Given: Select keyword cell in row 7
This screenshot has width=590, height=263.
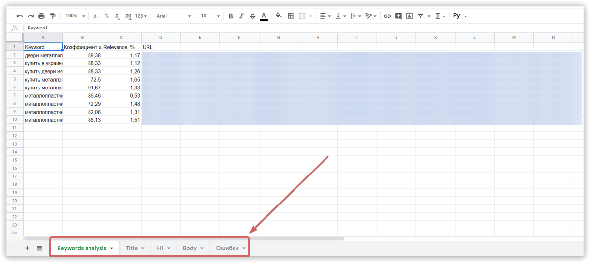Looking at the screenshot, I should 43,95.
